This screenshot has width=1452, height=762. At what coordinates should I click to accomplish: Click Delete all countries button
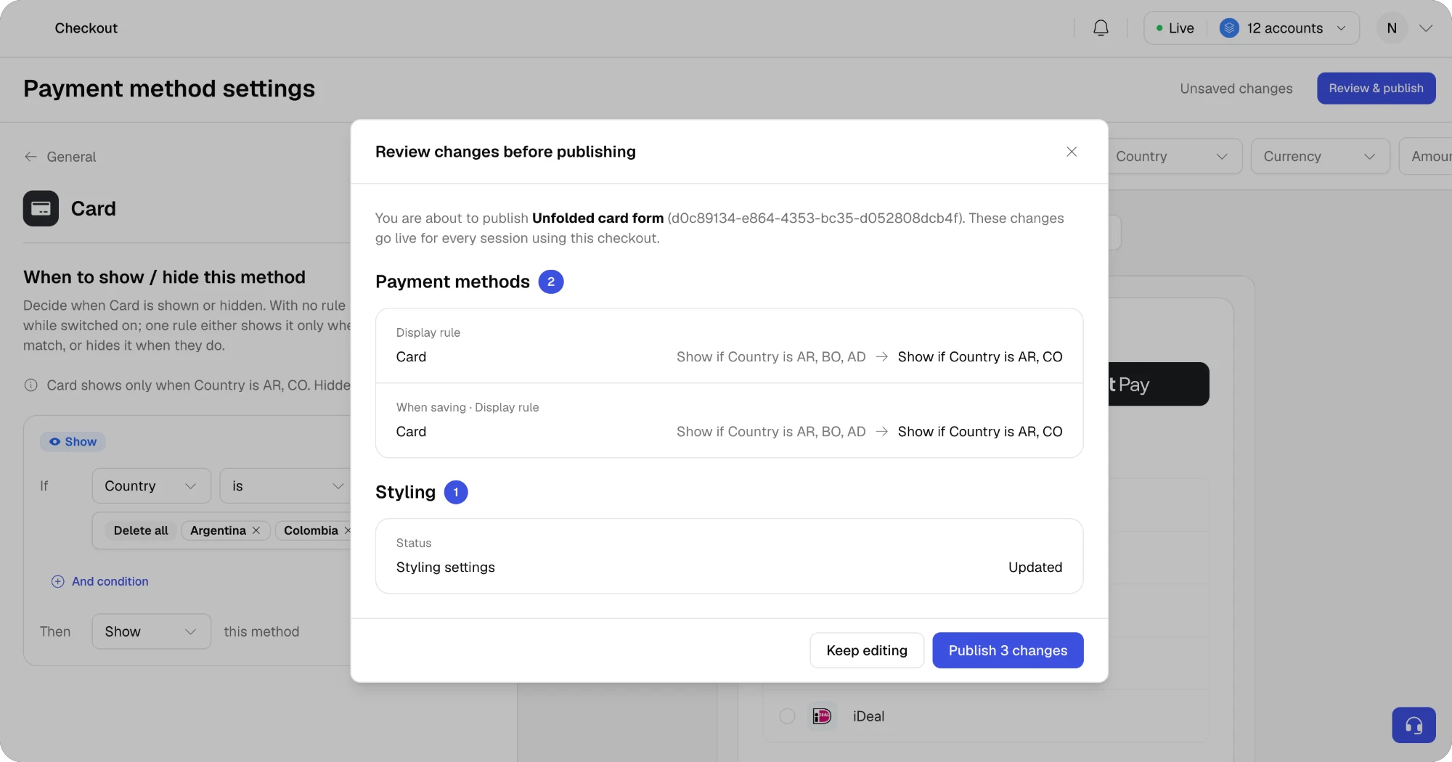pyautogui.click(x=141, y=530)
